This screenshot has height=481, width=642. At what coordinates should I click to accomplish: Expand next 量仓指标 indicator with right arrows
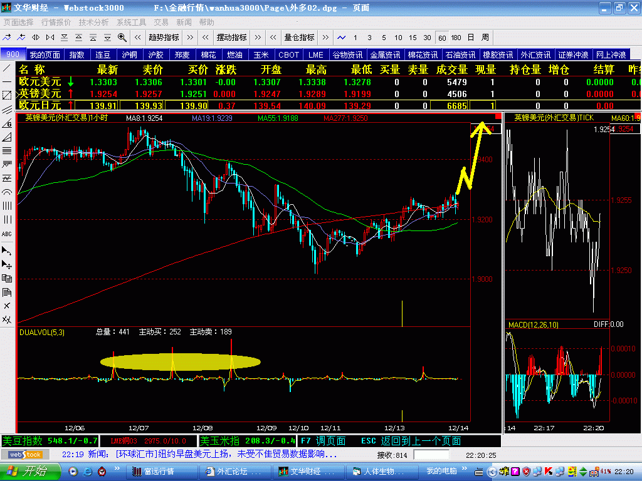pos(324,37)
